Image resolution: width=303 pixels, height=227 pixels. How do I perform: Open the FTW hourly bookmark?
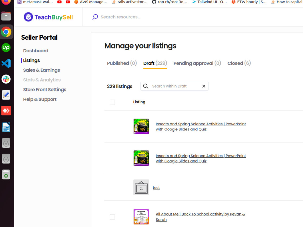click(x=249, y=2)
